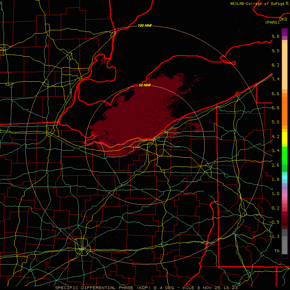290x290 pixels.
Task: Click the 2.6 value on the color scale
Action: click(275, 165)
